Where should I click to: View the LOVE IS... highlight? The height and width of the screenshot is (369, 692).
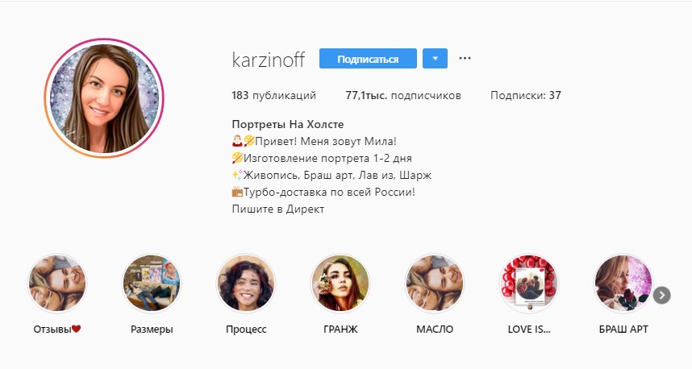(x=529, y=283)
